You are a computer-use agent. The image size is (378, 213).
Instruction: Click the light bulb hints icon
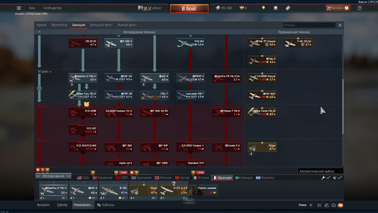(x=263, y=8)
